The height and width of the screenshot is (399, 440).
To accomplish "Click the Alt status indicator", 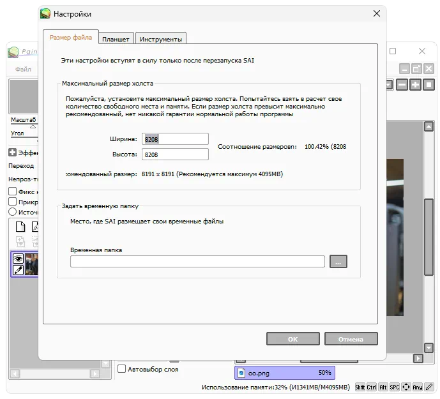I will (x=383, y=388).
